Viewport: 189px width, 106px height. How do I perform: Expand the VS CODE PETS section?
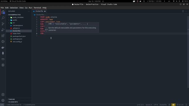point(13,102)
